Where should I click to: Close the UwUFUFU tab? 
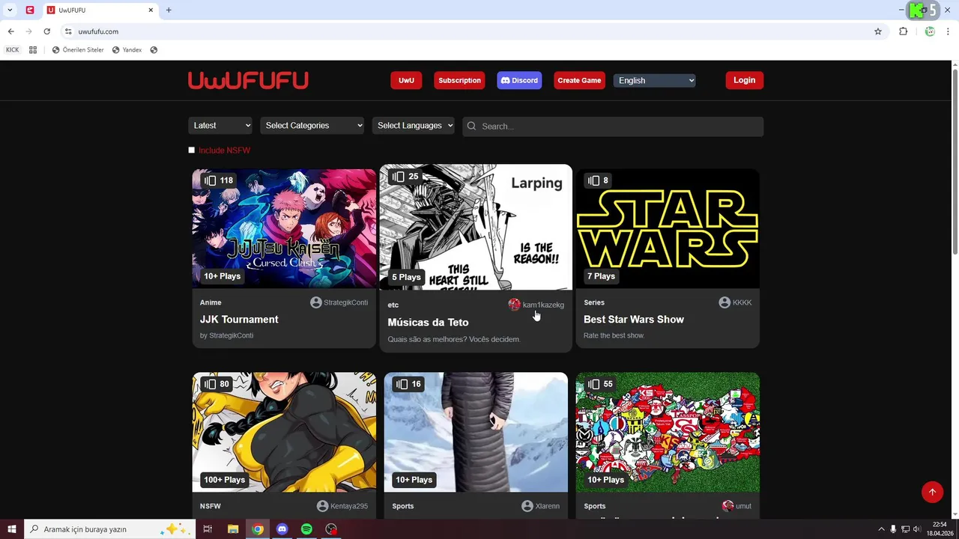pos(151,10)
